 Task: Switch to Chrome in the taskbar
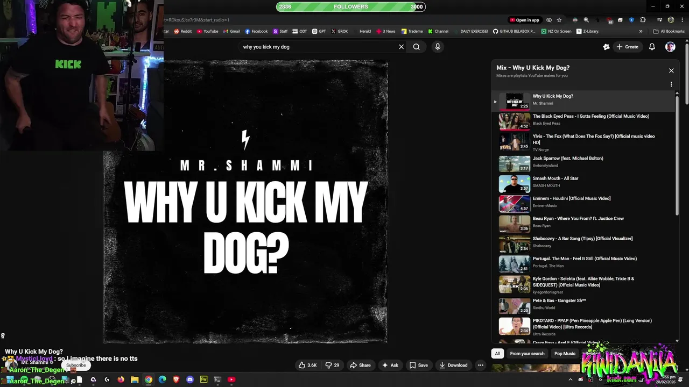click(x=149, y=379)
